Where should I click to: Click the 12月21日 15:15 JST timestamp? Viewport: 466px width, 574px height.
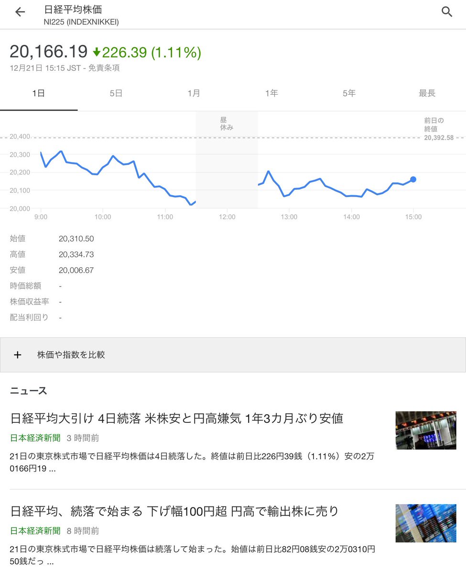(x=45, y=68)
